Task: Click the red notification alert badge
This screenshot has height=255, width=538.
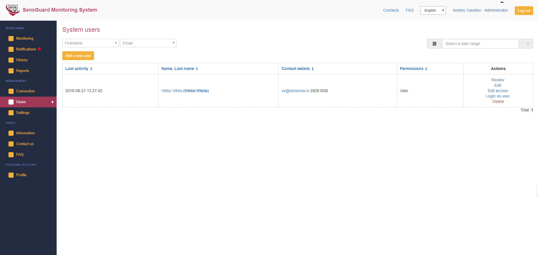Action: point(39,49)
